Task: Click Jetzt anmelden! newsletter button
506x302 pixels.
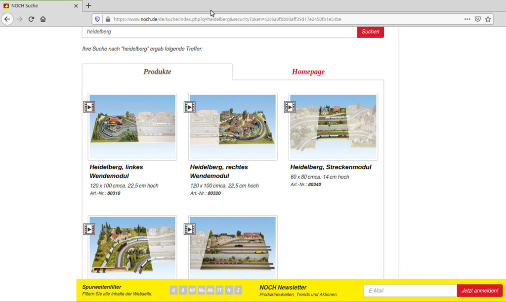Action: pos(479,290)
